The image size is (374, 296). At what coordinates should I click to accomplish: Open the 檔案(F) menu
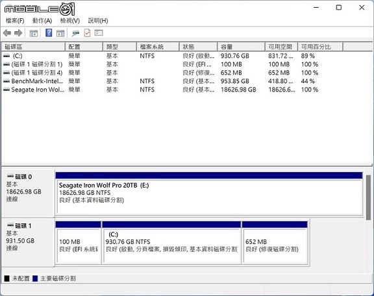(x=15, y=21)
